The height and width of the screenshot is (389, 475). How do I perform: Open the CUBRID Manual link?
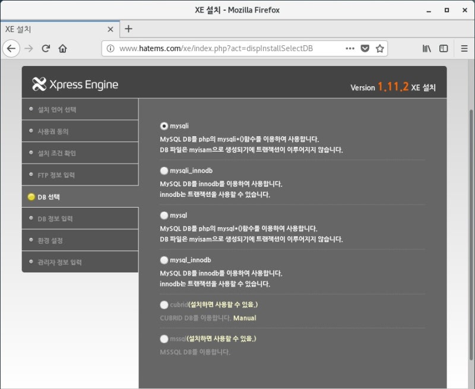245,318
